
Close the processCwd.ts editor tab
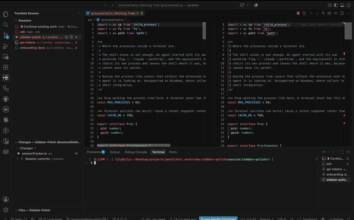[142, 13]
